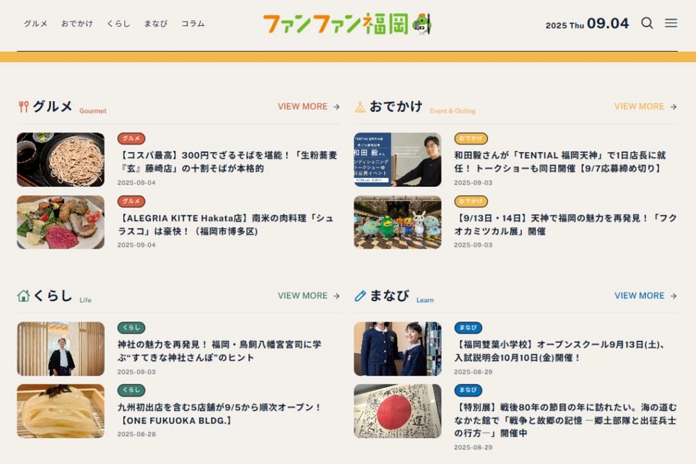Click the pencil icon beside まなび
The image size is (696, 464).
(x=360, y=296)
